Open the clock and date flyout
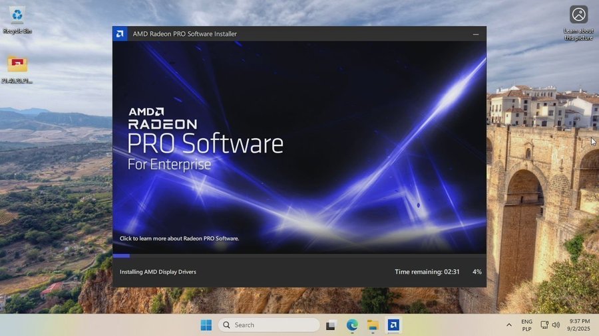The height and width of the screenshot is (336, 599). [x=579, y=325]
